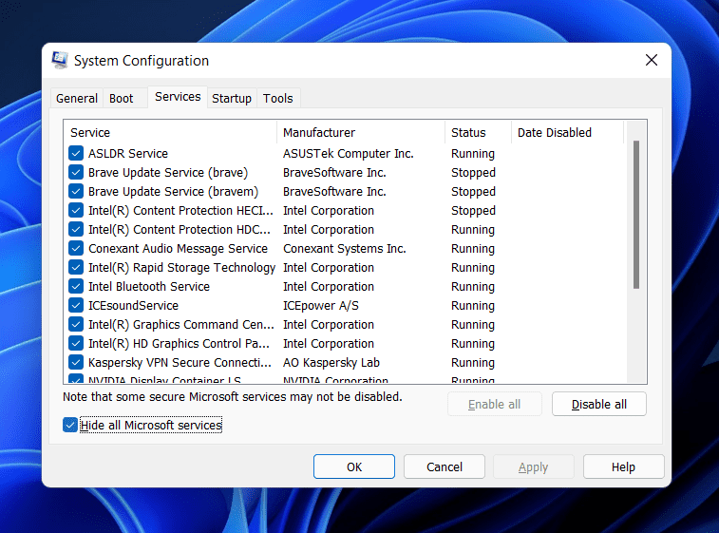Open the Boot tab

click(x=122, y=99)
